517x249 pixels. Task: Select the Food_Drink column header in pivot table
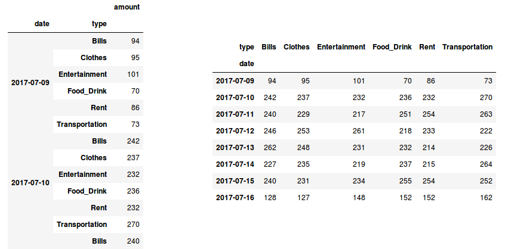pyautogui.click(x=392, y=46)
